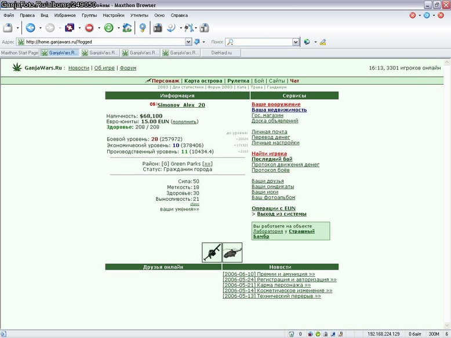This screenshot has width=451, height=338.
Task: Click the greyed Forward arrow icon
Action: [50, 28]
